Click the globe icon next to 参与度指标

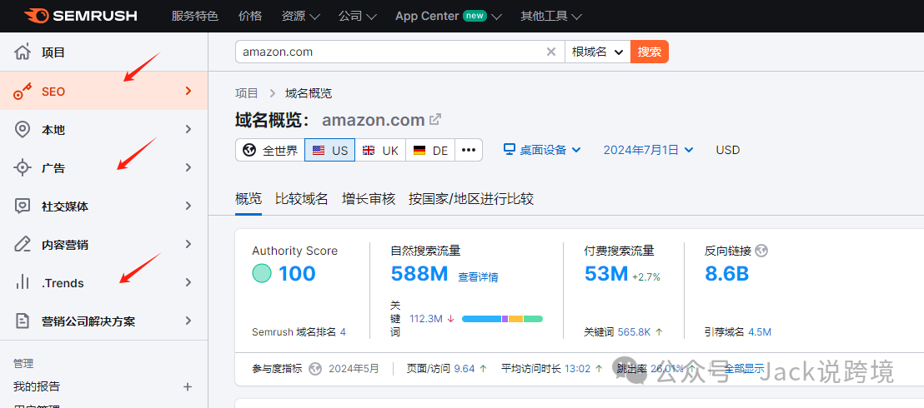click(315, 369)
